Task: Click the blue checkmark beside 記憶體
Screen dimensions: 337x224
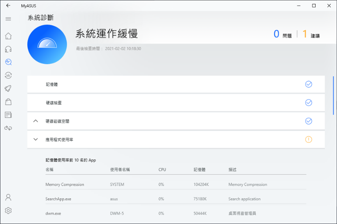Action: pos(309,84)
